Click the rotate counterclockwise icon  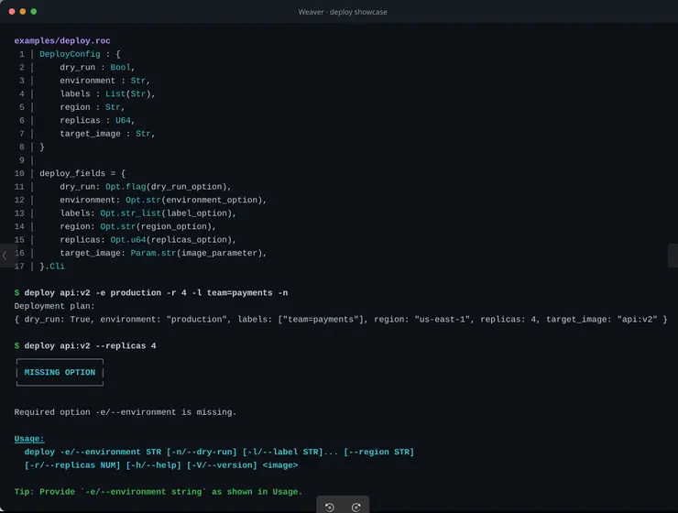[x=330, y=507]
